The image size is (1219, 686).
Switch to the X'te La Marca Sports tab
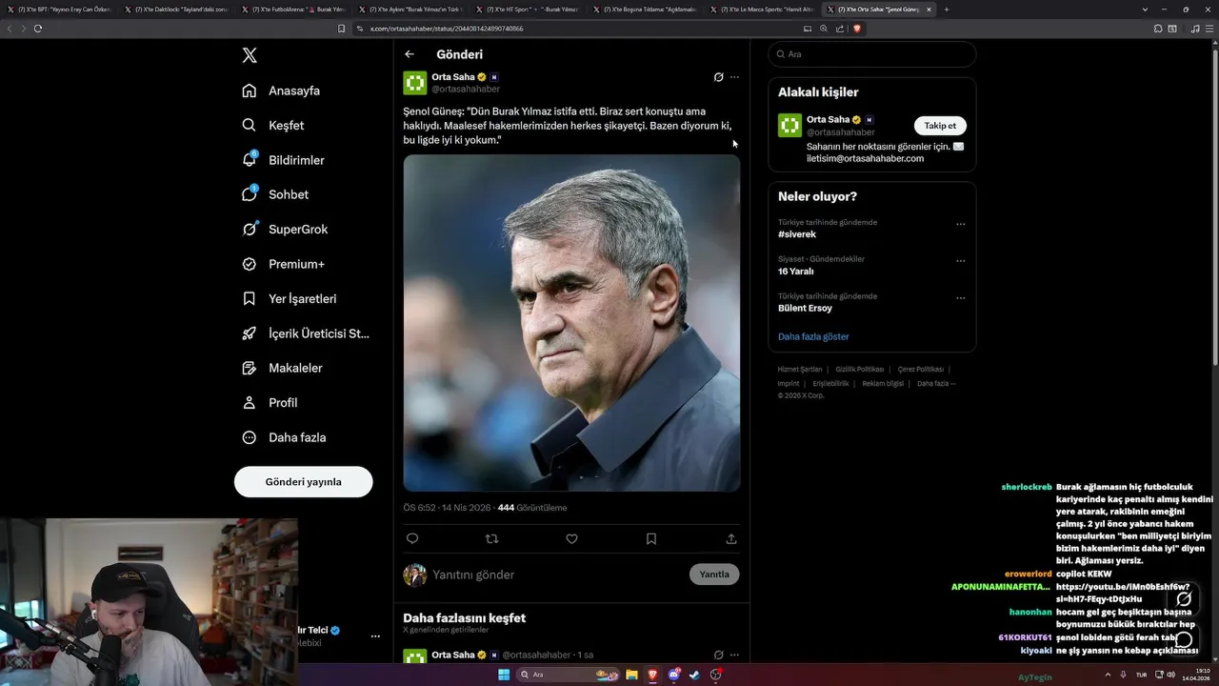pyautogui.click(x=763, y=10)
